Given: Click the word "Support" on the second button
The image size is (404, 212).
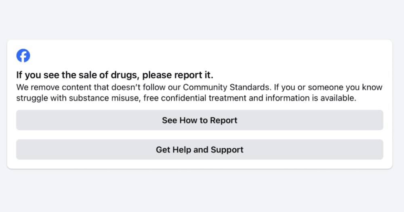Looking at the screenshot, I should point(227,150).
